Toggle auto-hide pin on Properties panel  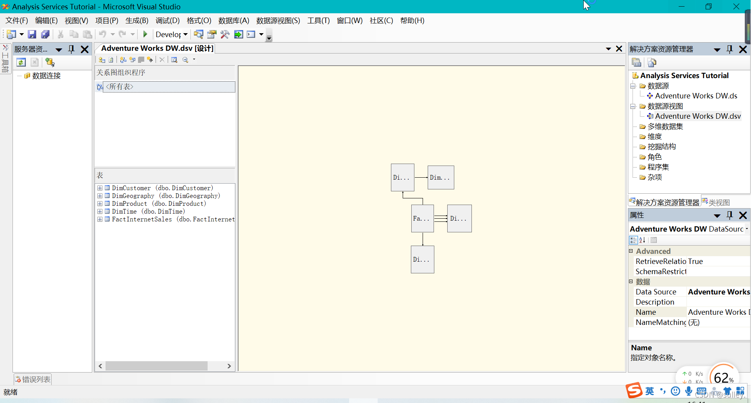pyautogui.click(x=729, y=215)
